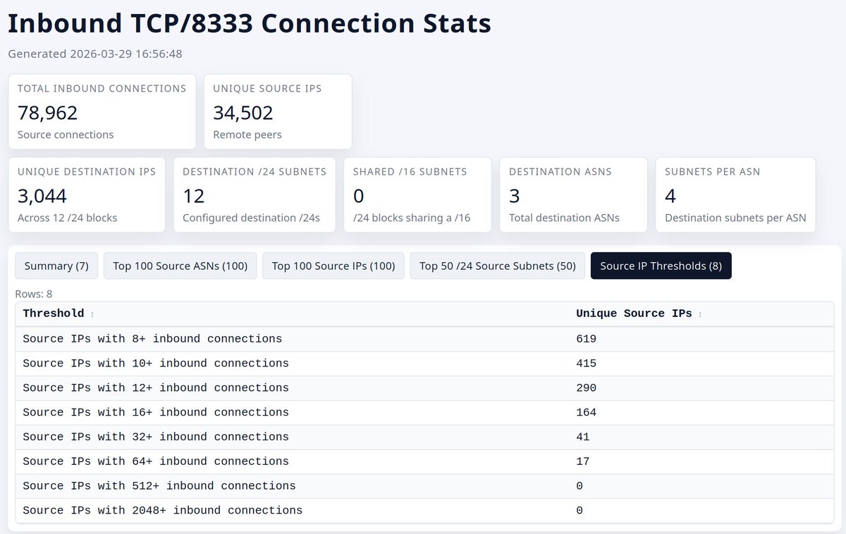This screenshot has height=534, width=846.
Task: Click the 'Rows: 8' count label
Action: [34, 294]
